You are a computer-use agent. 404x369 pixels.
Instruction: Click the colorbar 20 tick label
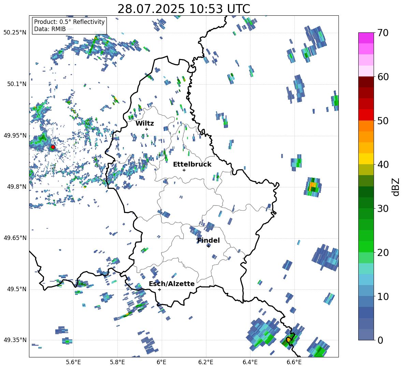[x=383, y=252]
